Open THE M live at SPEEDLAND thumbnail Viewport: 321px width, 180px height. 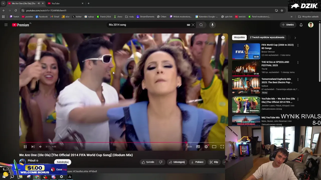(x=246, y=68)
